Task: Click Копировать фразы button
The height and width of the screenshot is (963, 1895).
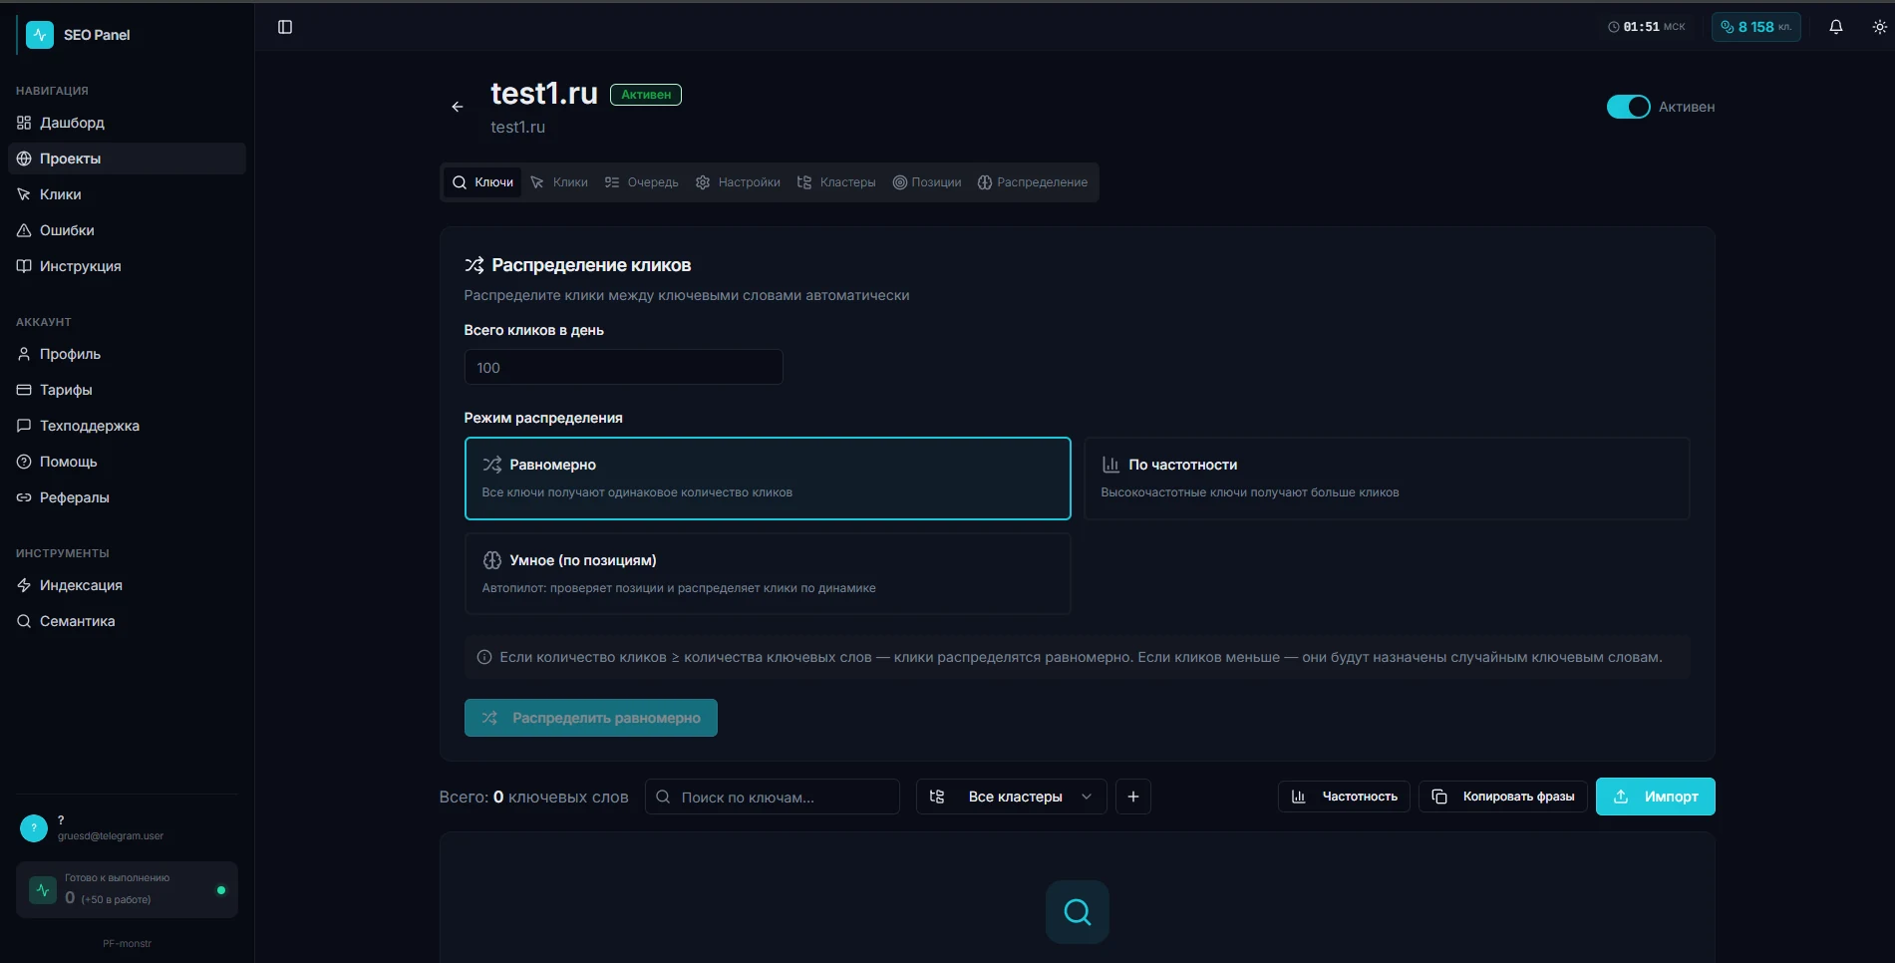Action: (1503, 797)
